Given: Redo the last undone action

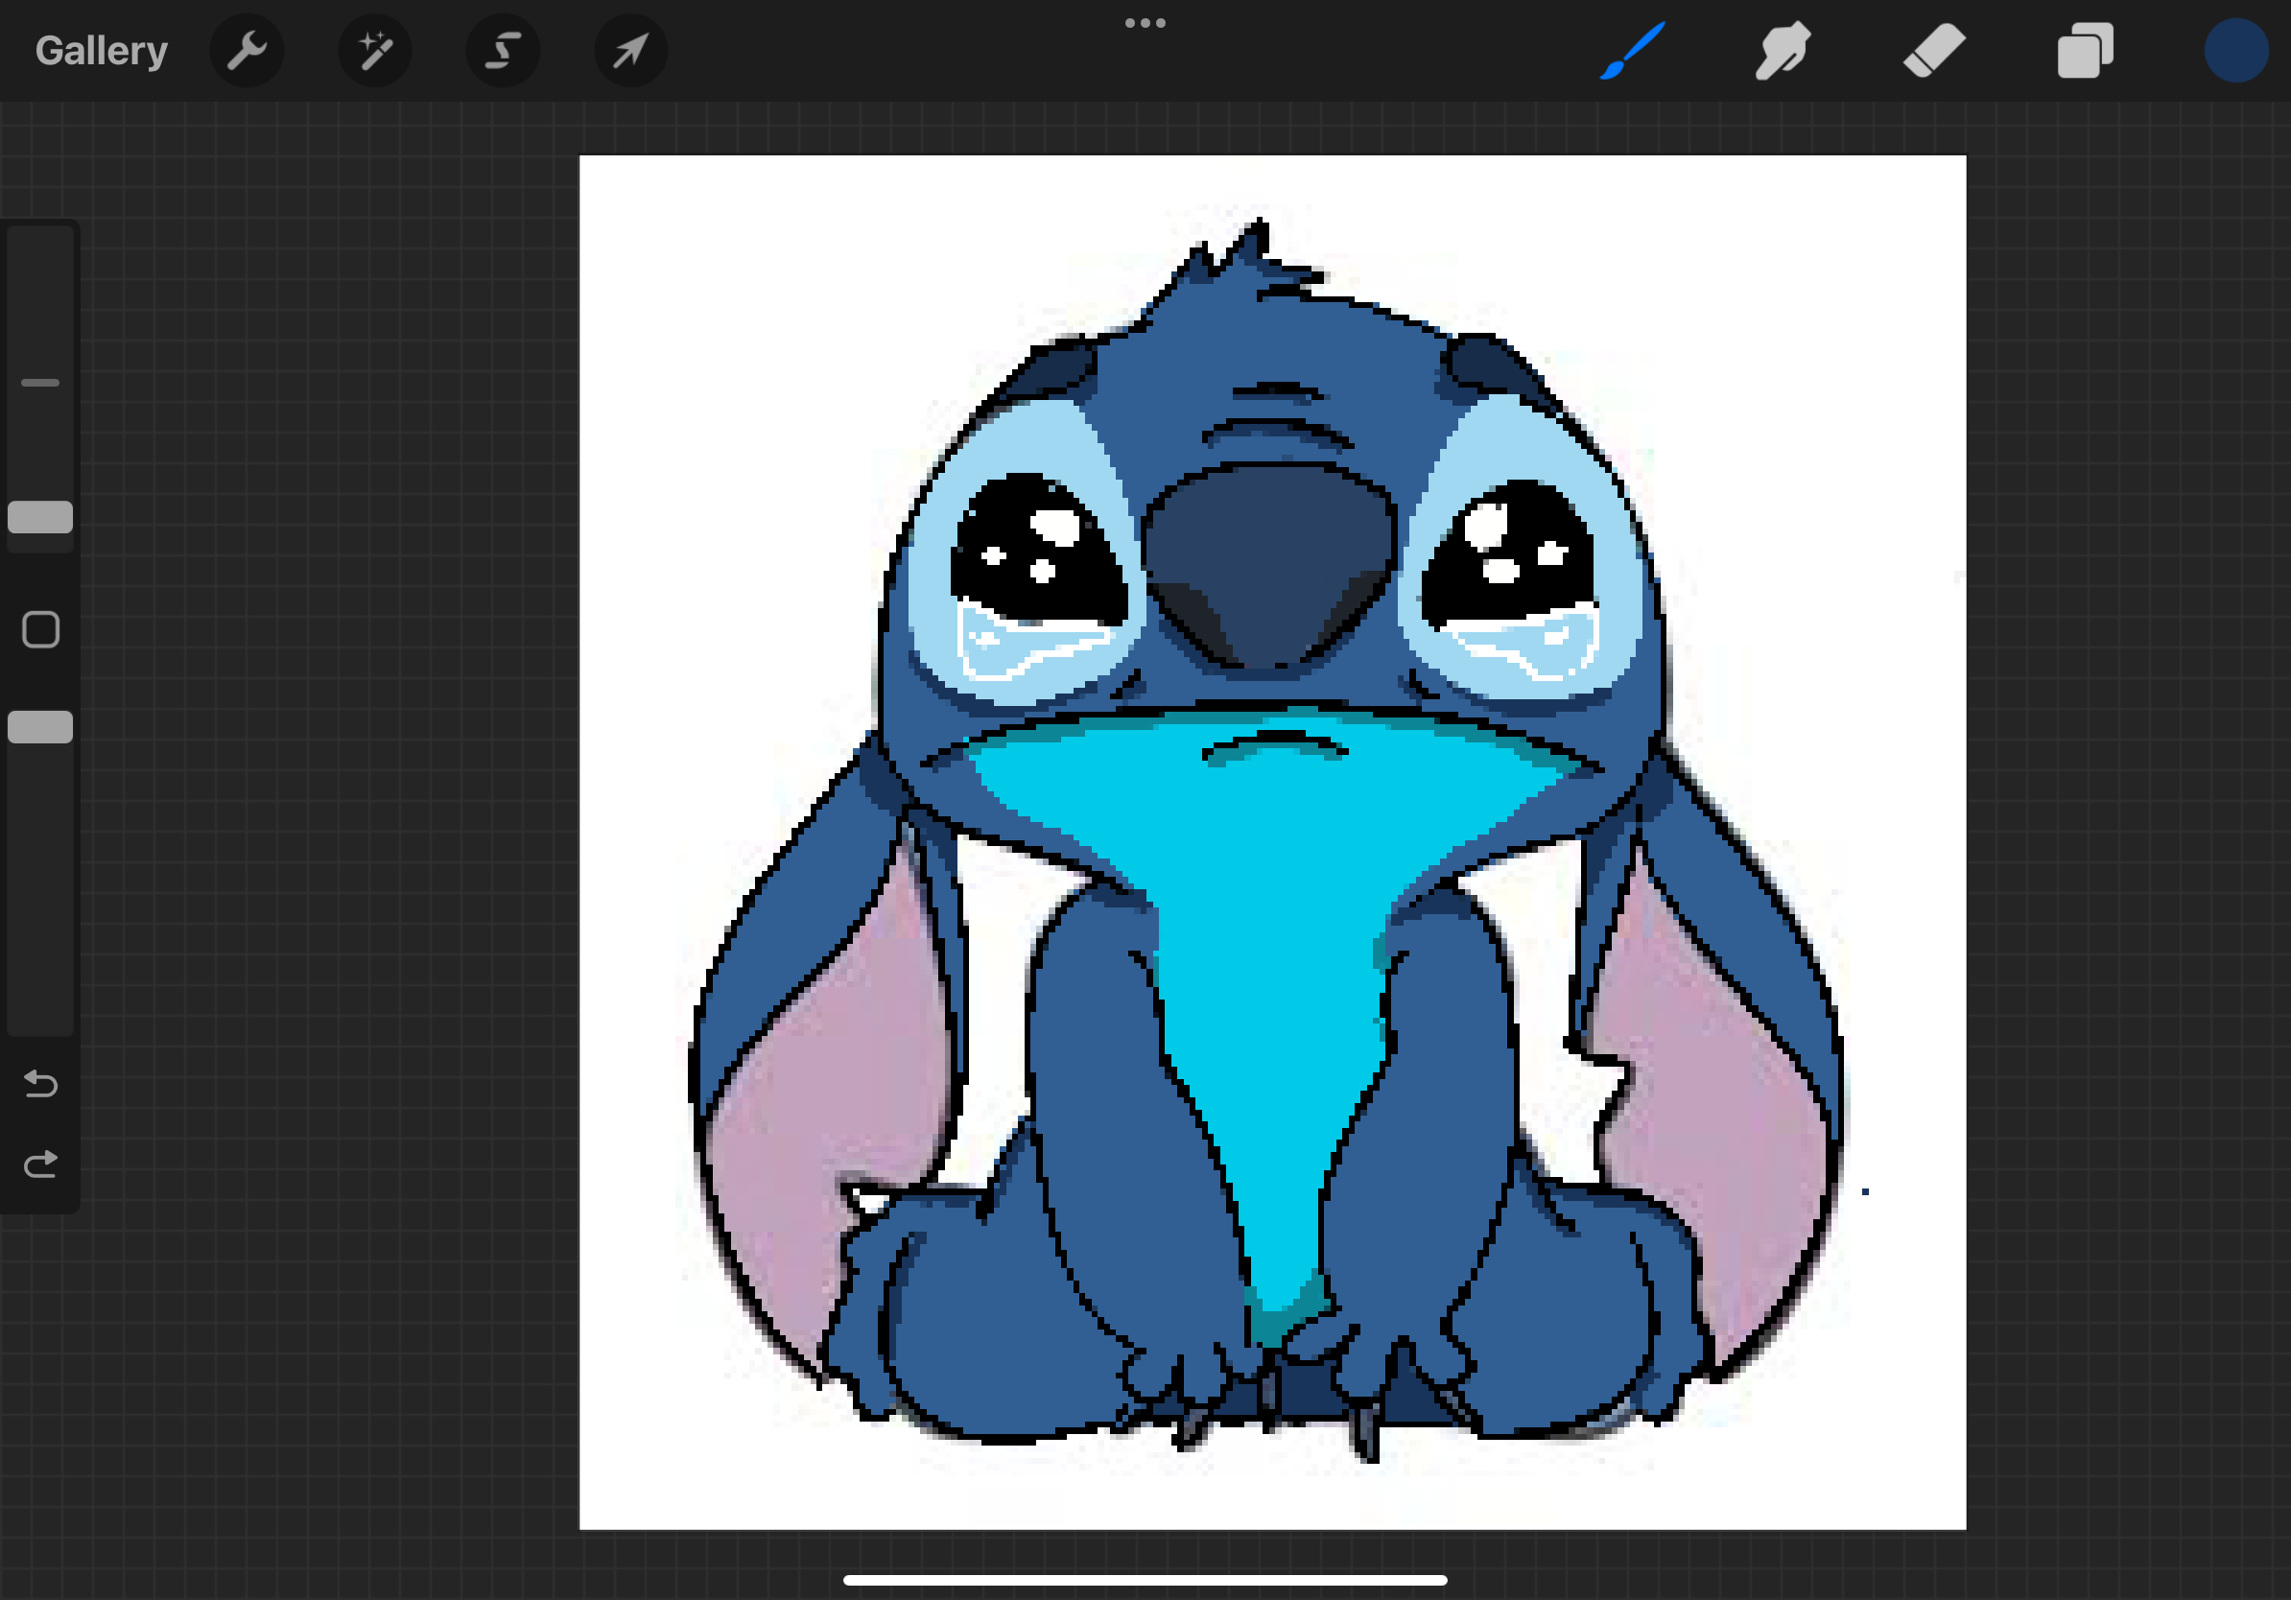Looking at the screenshot, I should [41, 1165].
